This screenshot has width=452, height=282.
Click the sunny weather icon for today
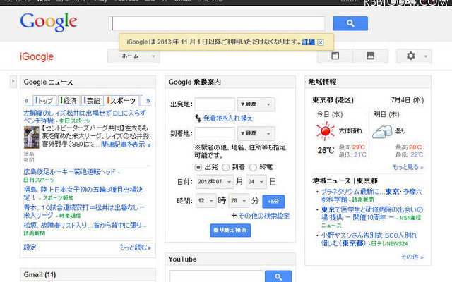[325, 131]
